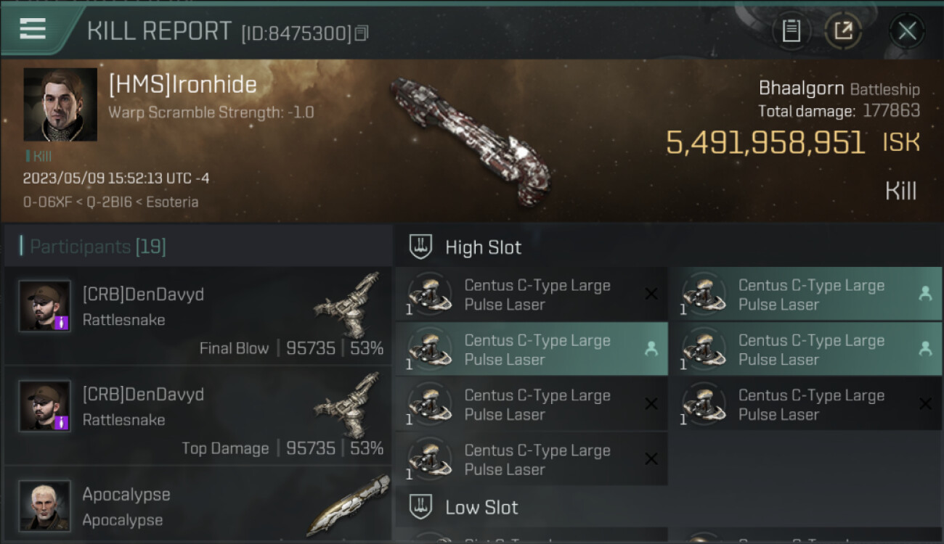The width and height of the screenshot is (944, 544).
Task: Click the clipboard report icon
Action: (791, 30)
